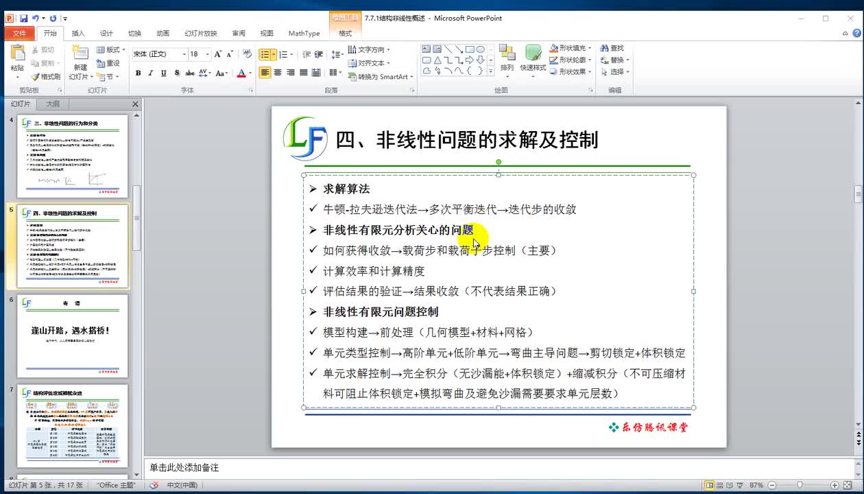This screenshot has height=494, width=864.
Task: Click Find (查找) button
Action: (612, 48)
